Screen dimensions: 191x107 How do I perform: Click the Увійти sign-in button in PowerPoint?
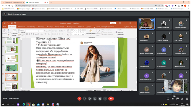(113, 23)
